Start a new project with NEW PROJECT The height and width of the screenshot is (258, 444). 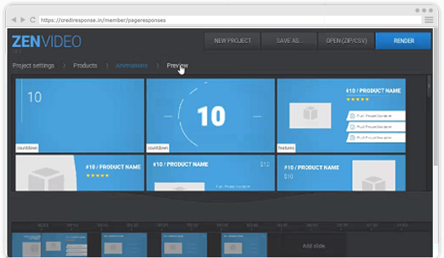click(x=232, y=41)
